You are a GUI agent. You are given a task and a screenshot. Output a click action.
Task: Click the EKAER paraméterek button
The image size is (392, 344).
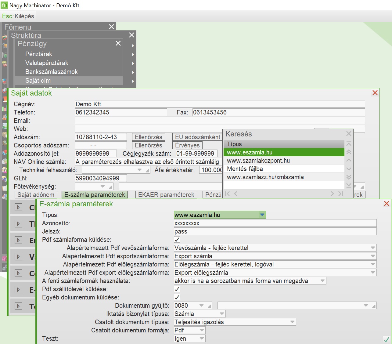click(166, 195)
